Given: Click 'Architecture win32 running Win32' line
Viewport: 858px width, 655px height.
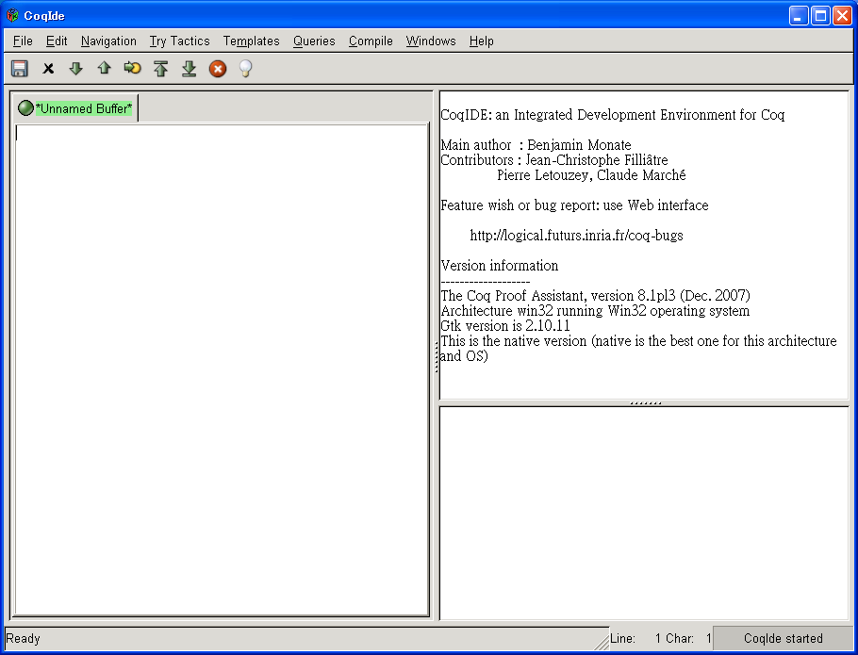Looking at the screenshot, I should pos(595,311).
